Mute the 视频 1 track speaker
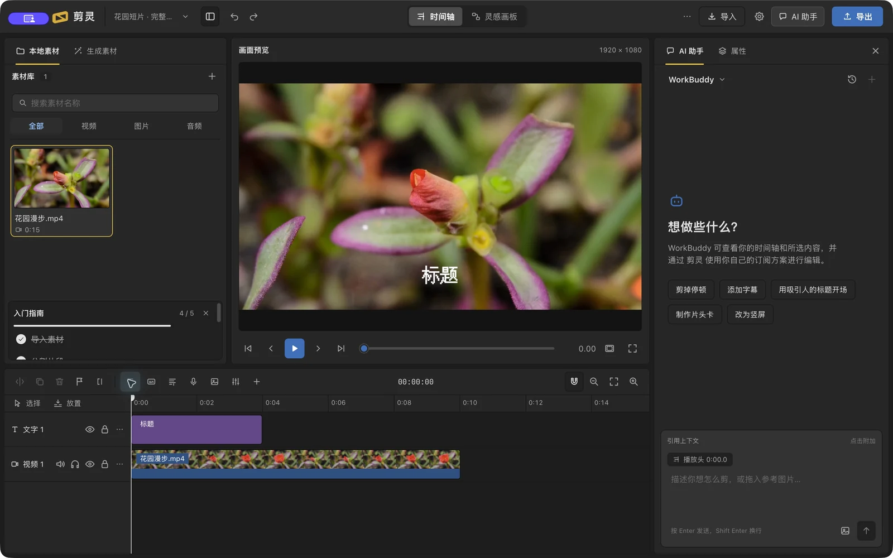This screenshot has height=558, width=893. tap(60, 464)
